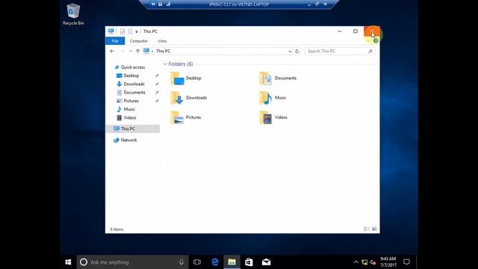This screenshot has width=478, height=269.
Task: Open the Store from the taskbar
Action: 249,262
